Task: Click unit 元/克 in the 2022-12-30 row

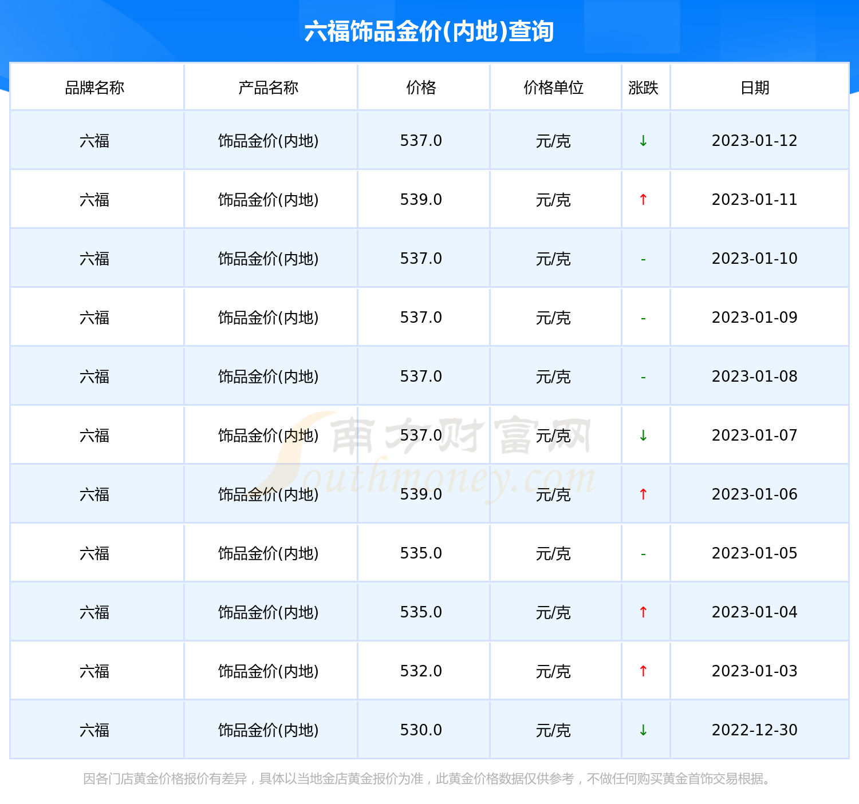Action: click(x=553, y=730)
